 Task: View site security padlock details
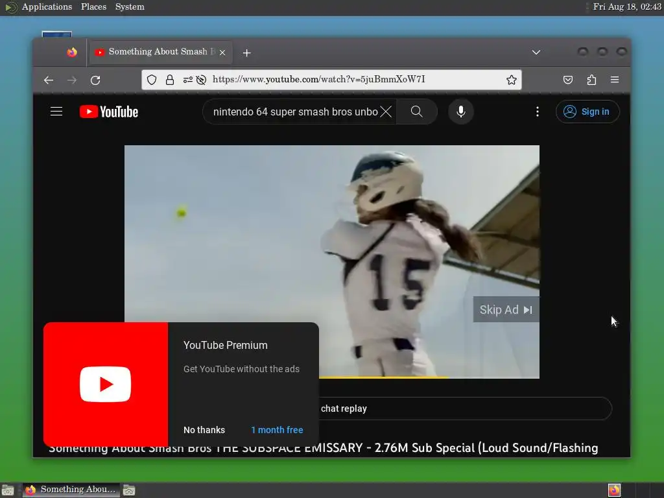(170, 80)
